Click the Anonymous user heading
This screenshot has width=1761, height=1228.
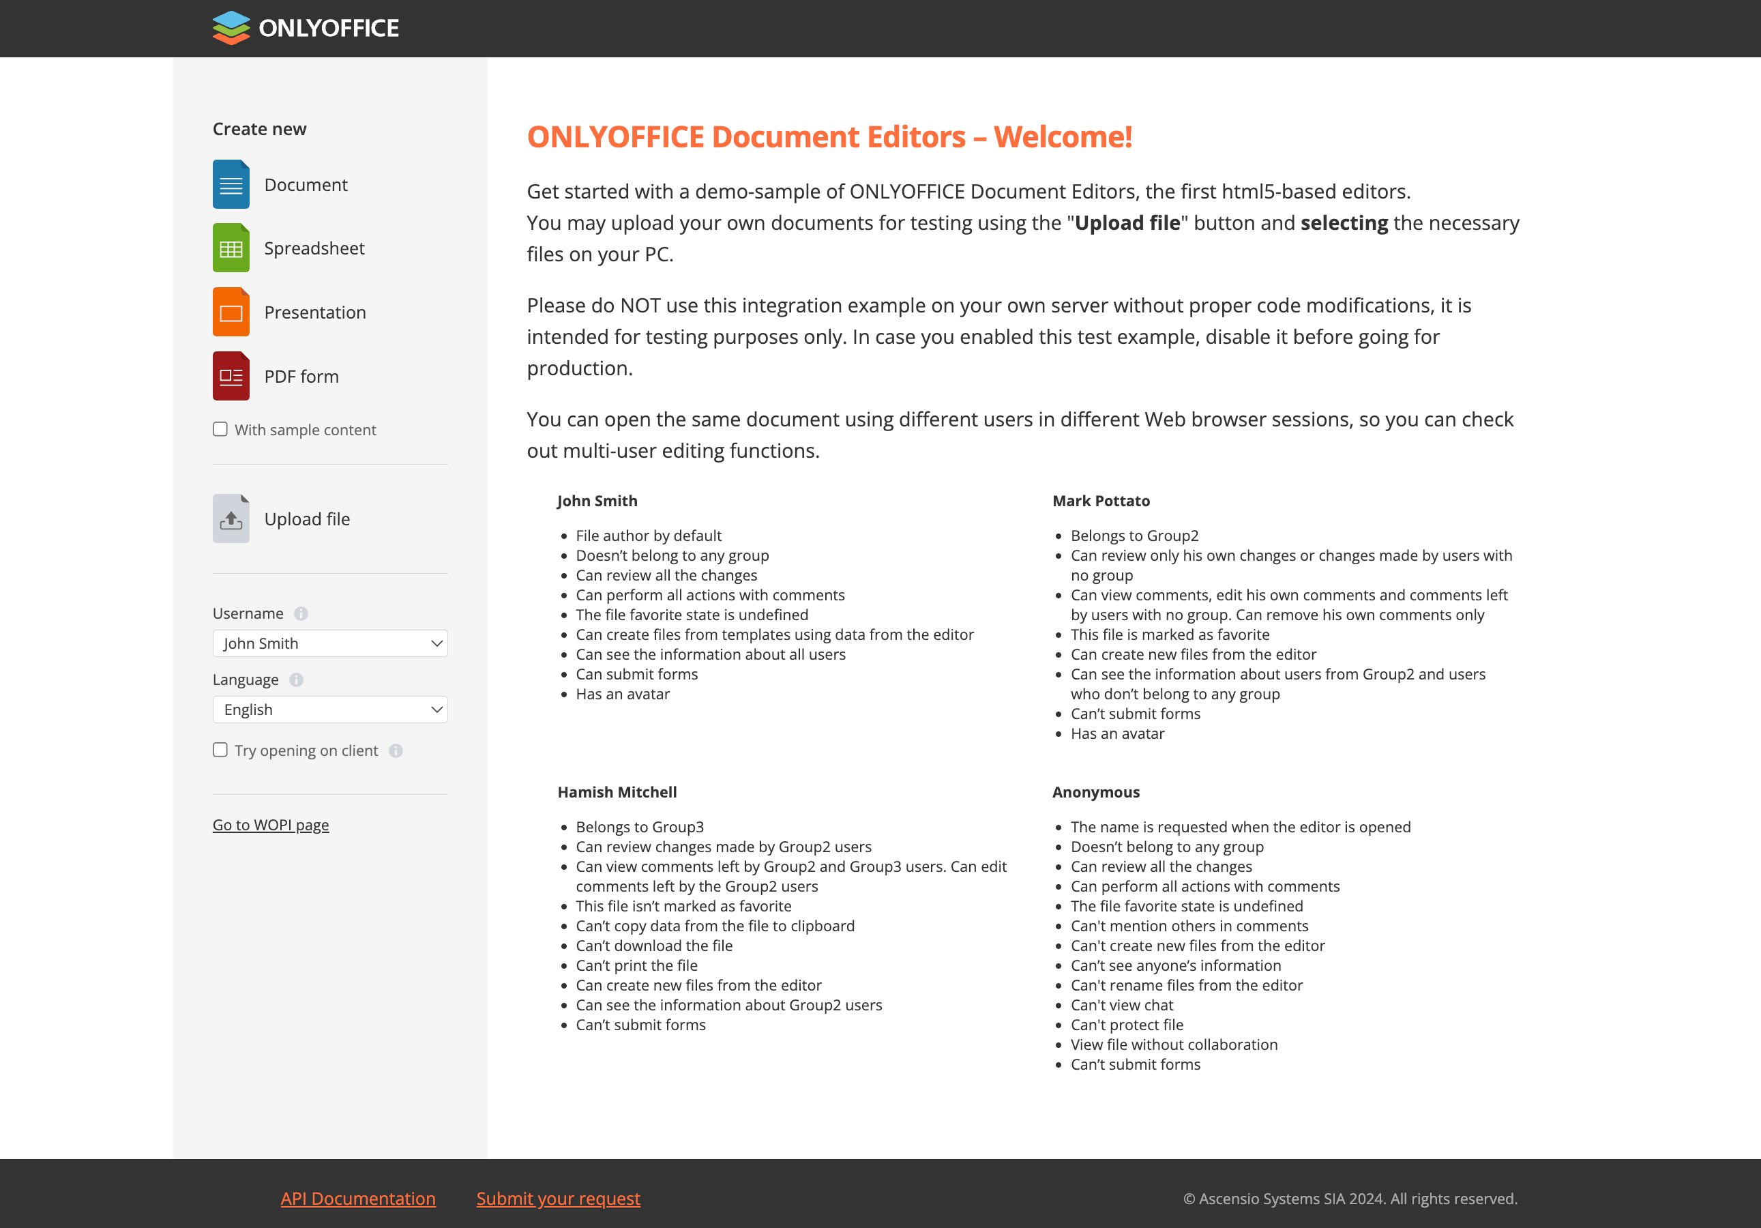[1096, 792]
